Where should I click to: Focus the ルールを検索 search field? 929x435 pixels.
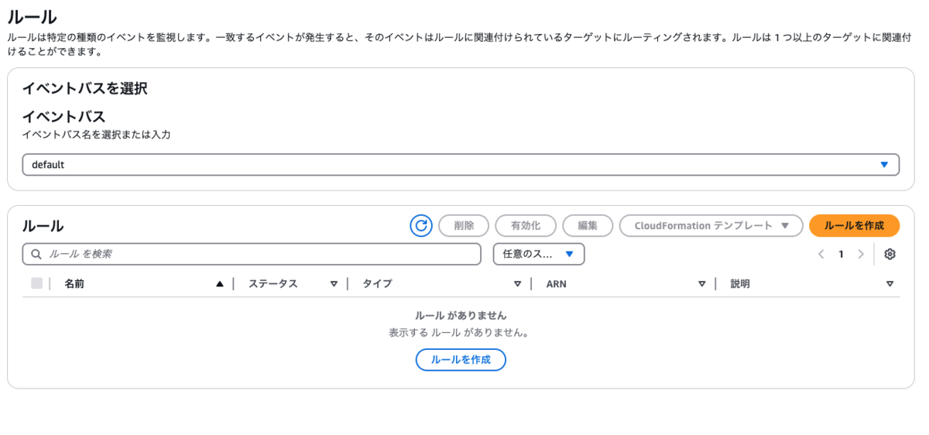[252, 254]
